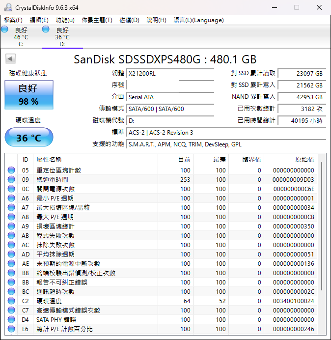
Task: Click the status icon for attribute AB
Action: [x=11, y=235]
